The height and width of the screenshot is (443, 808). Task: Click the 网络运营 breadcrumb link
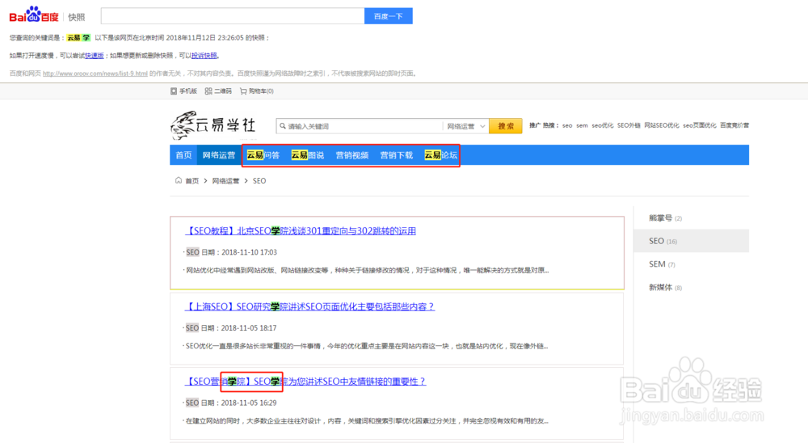(225, 181)
